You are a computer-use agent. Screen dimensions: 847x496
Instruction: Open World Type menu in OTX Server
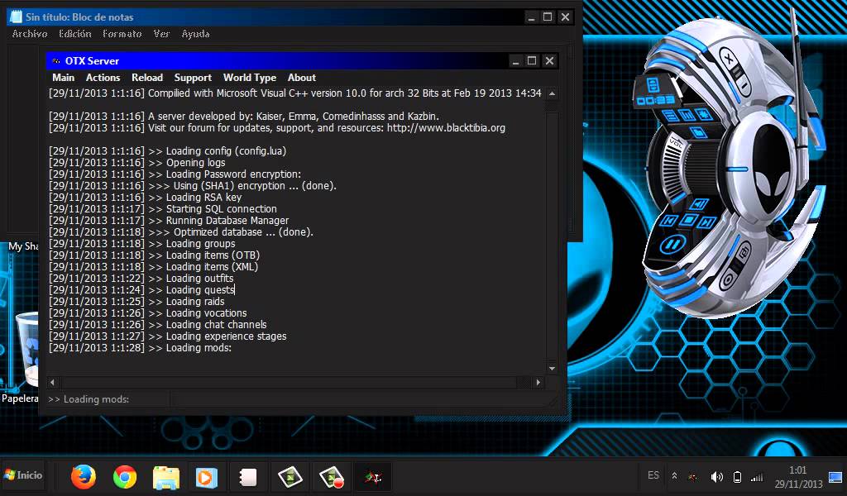[250, 78]
